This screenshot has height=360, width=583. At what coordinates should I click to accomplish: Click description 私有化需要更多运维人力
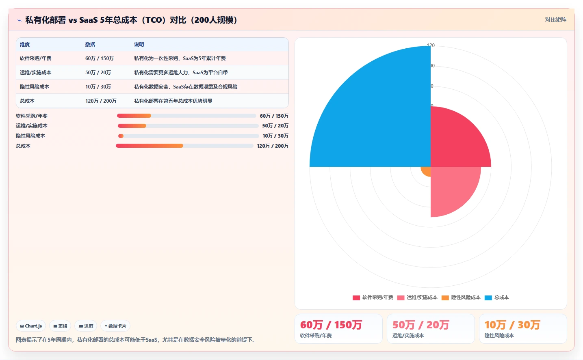coord(181,73)
